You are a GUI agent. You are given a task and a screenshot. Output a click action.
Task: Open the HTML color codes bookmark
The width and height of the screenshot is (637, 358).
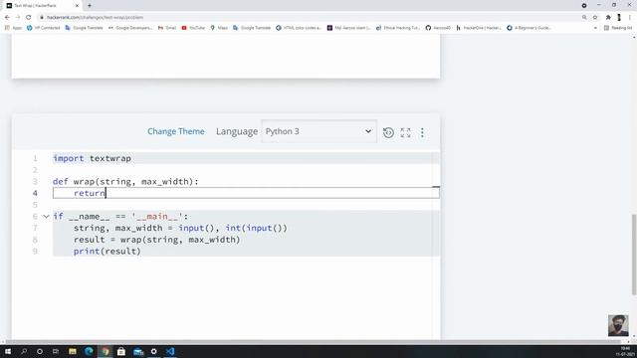pos(299,28)
